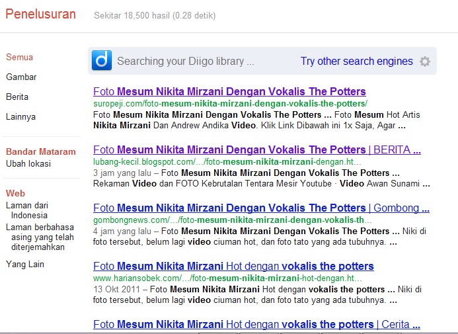The width and height of the screenshot is (458, 334).
Task: Switch to Berita results
Action: pyautogui.click(x=17, y=97)
